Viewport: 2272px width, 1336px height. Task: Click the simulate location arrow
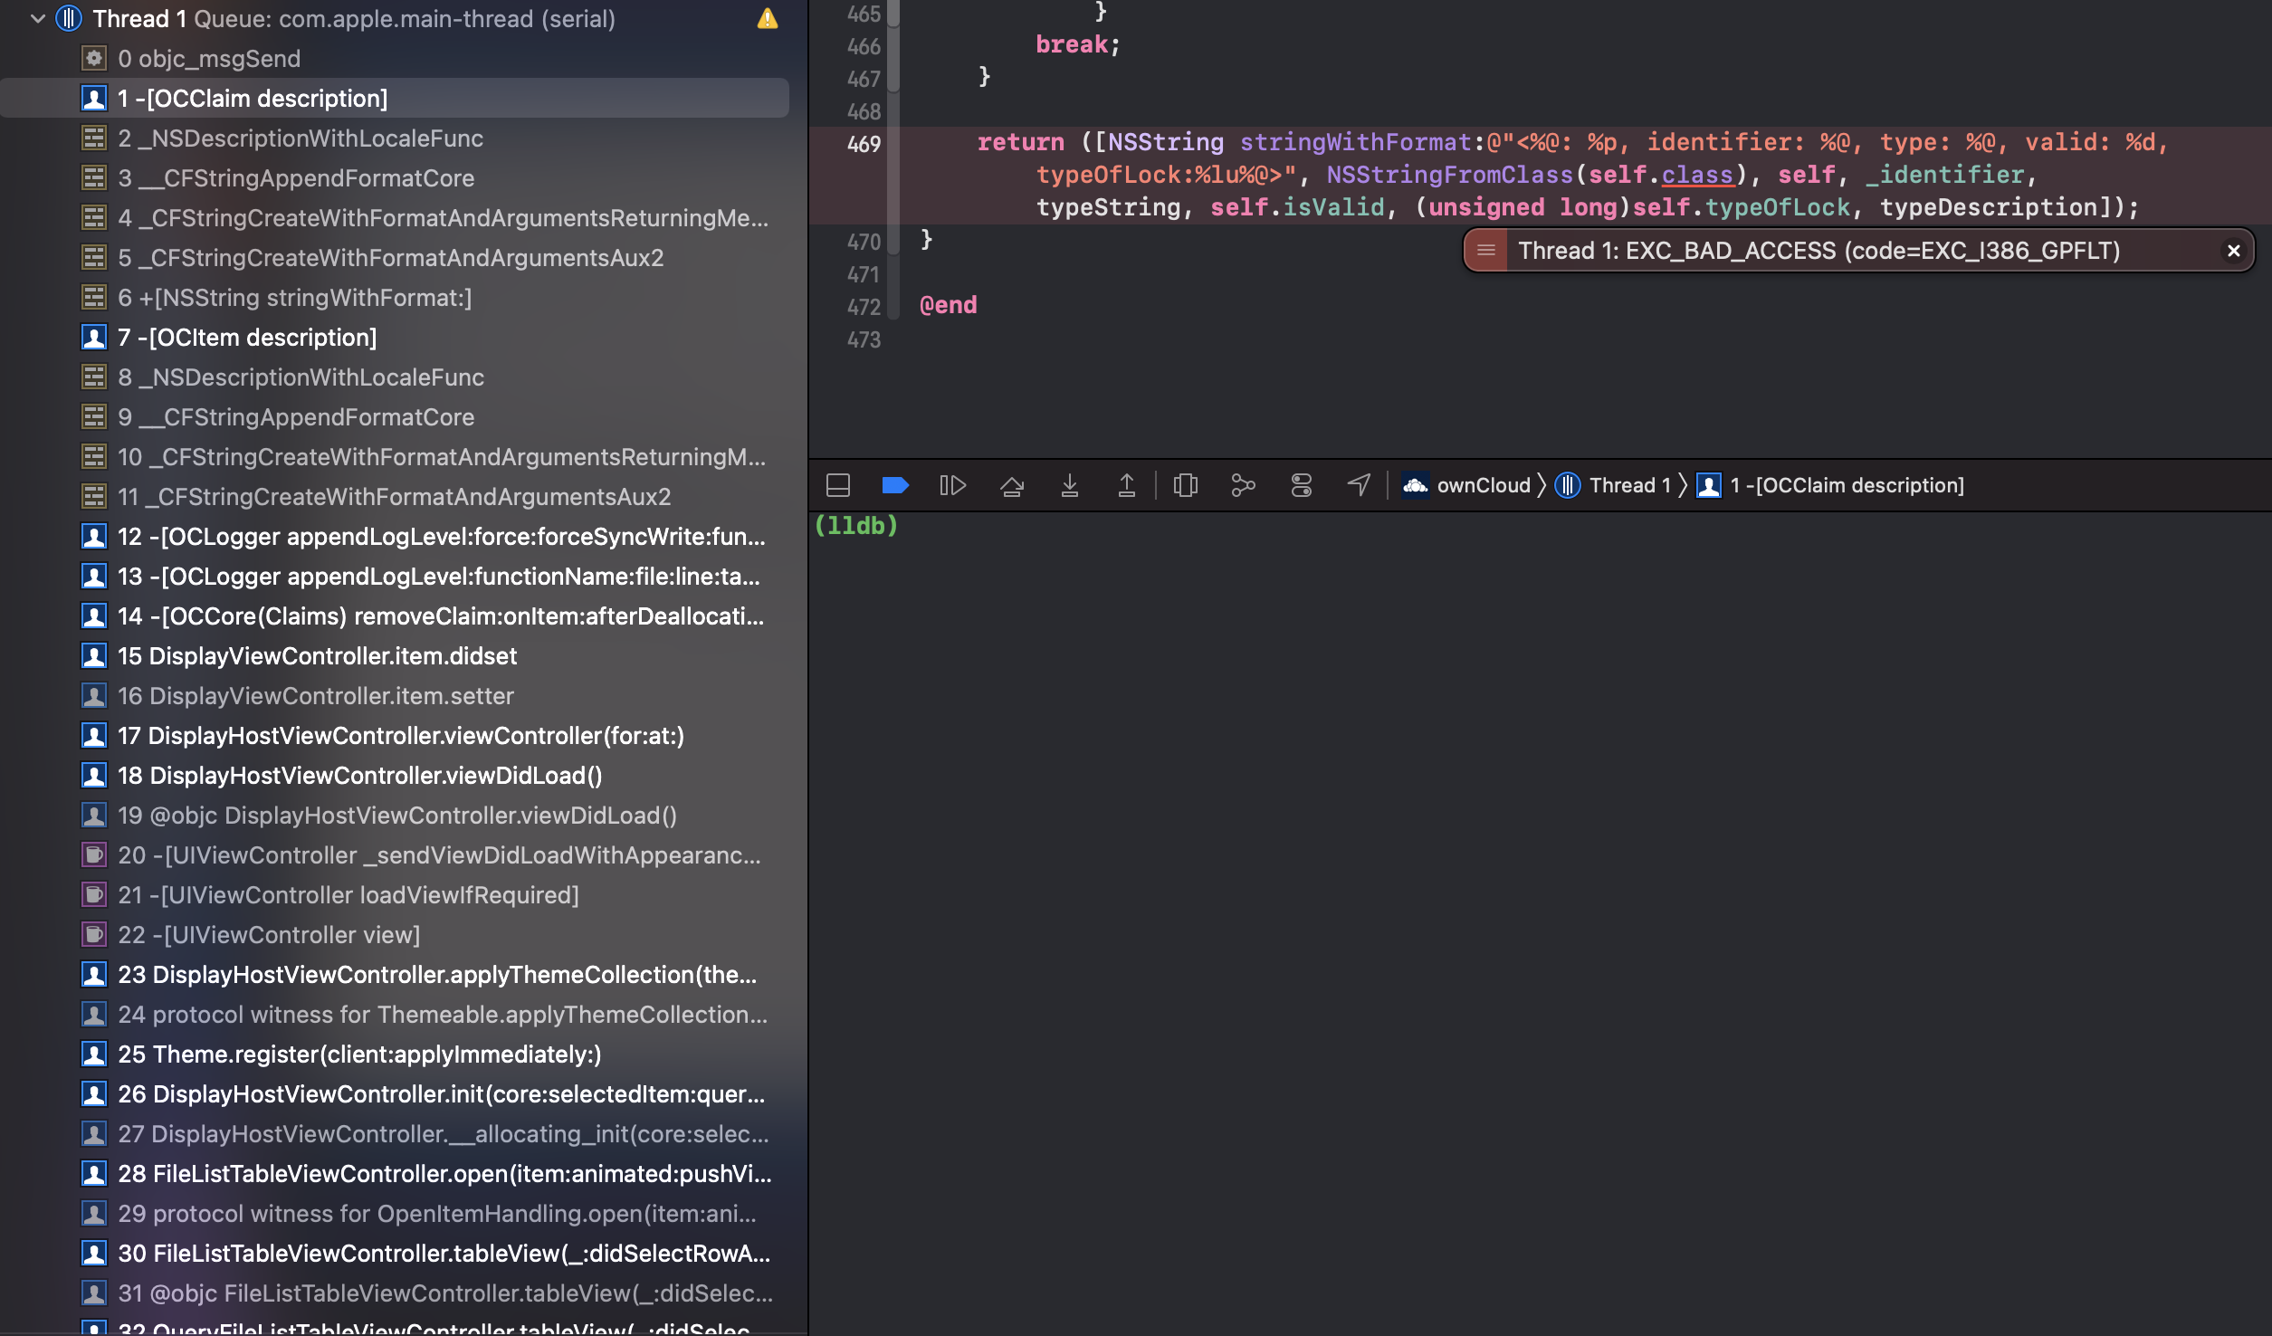coord(1359,486)
